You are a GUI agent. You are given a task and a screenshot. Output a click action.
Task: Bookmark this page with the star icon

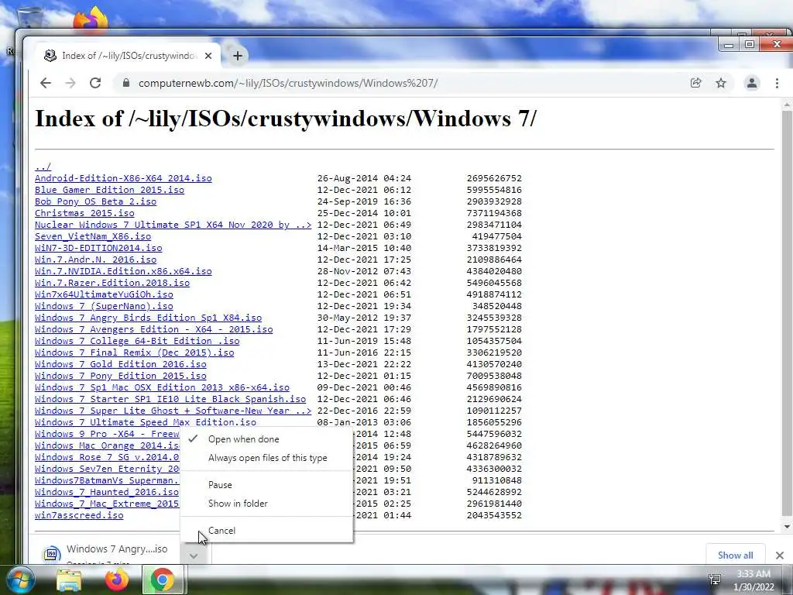pos(721,83)
